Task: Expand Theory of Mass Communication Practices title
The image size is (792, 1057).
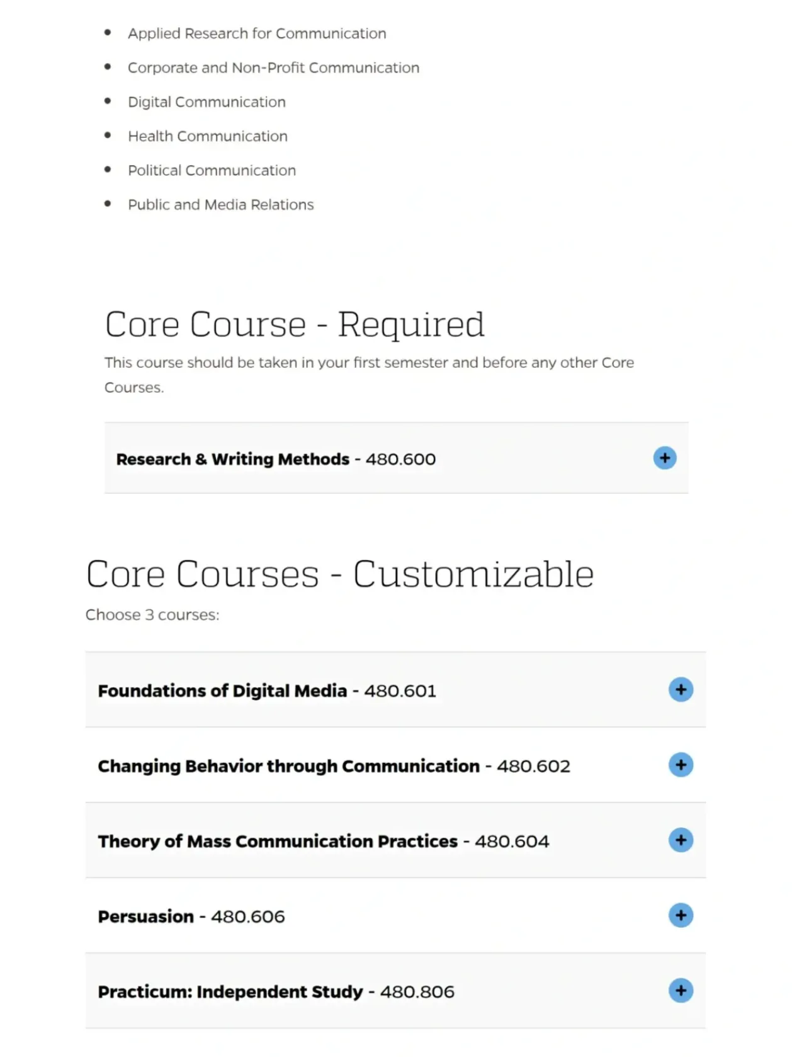Action: pos(323,842)
